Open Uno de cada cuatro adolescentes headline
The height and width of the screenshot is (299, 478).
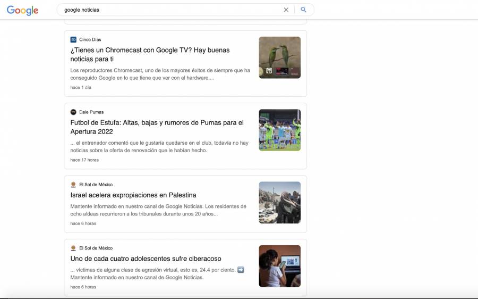[146, 259]
